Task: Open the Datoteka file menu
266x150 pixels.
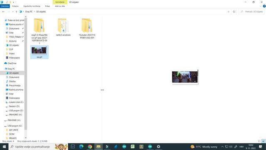Action: (5, 6)
